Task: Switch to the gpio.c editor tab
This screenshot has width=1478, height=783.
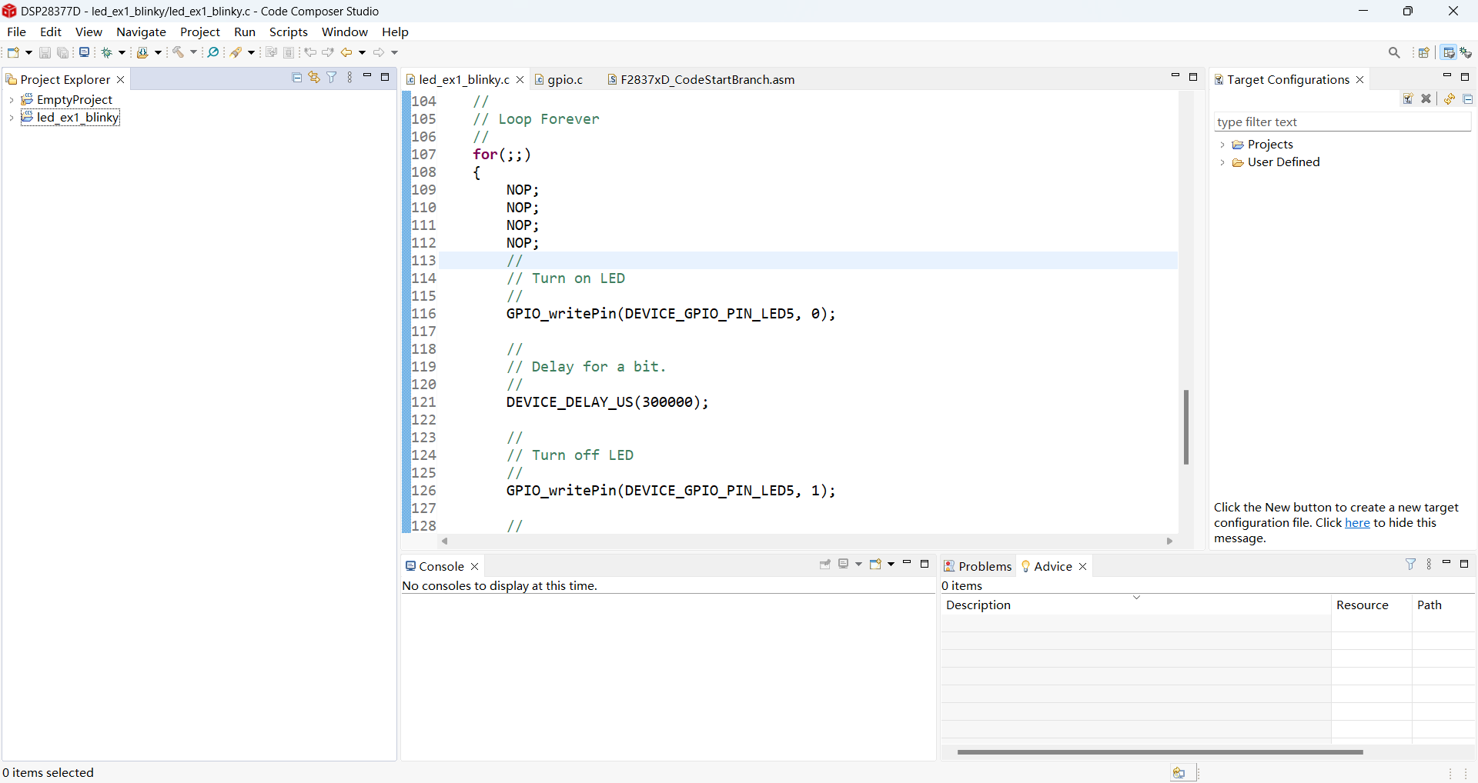Action: 564,79
